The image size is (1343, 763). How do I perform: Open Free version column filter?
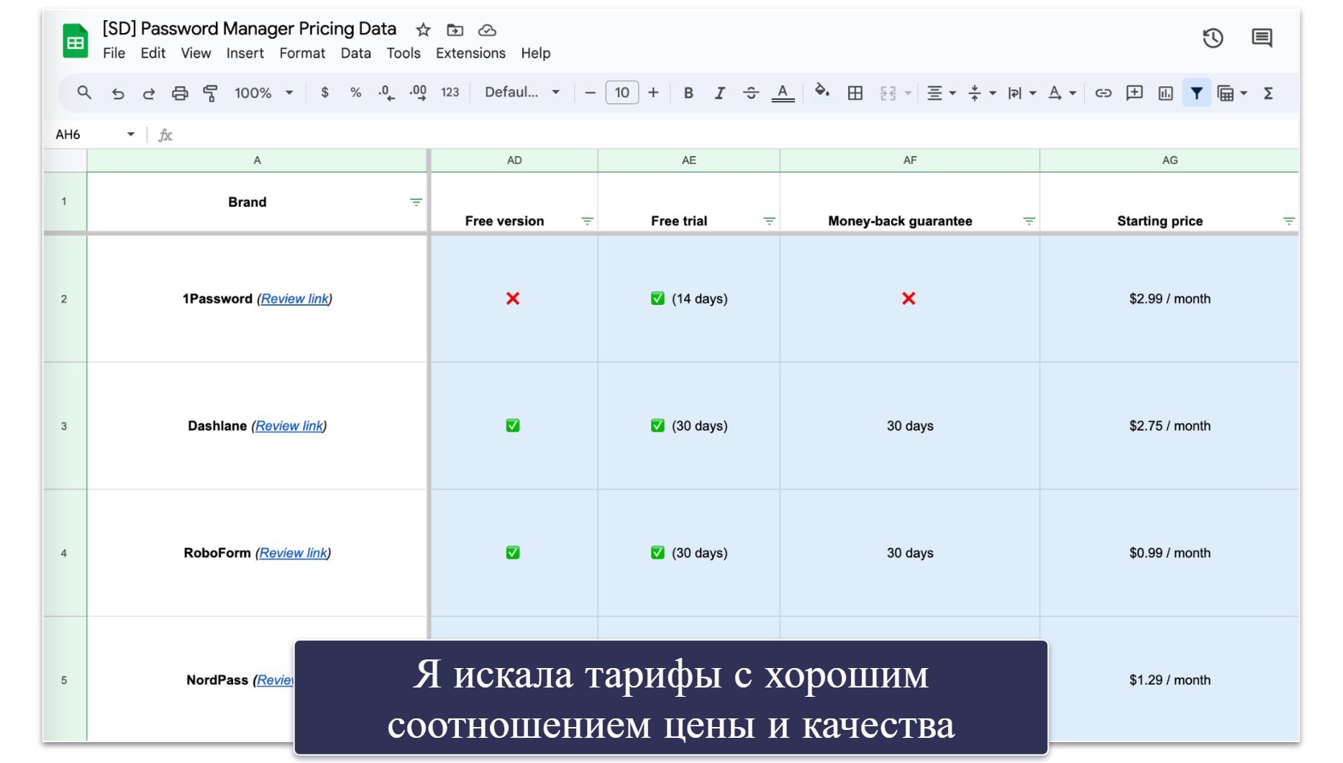pos(587,221)
